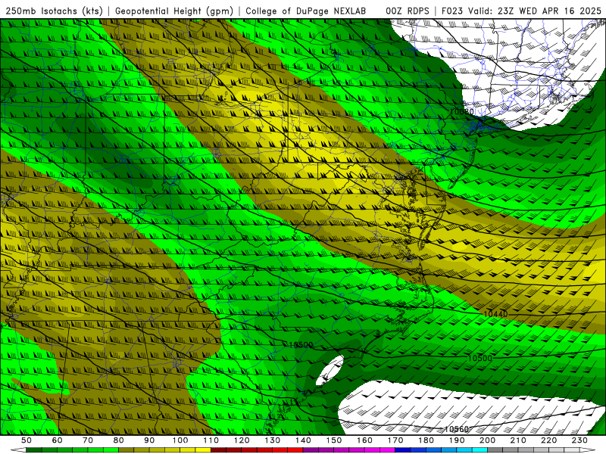The width and height of the screenshot is (606, 454).
Task: Click the 80 knot scale label
Action: tap(118, 440)
